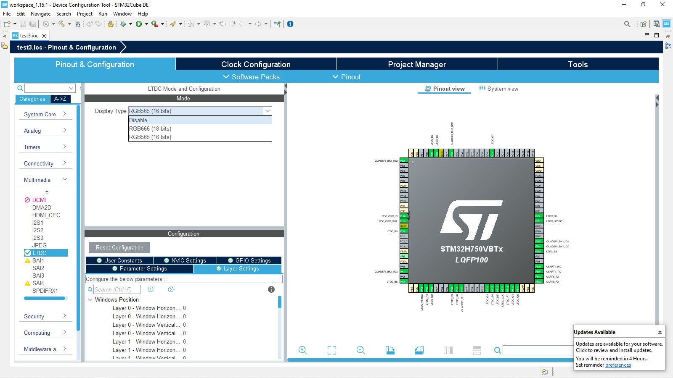Screen dimensions: 673x378
Task: Click the blue Information Center icon
Action: (290, 24)
